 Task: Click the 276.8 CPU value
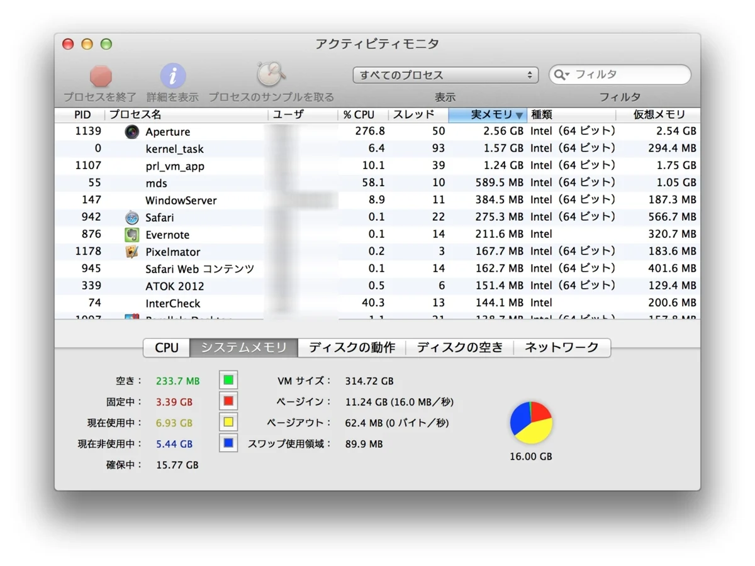tap(370, 131)
